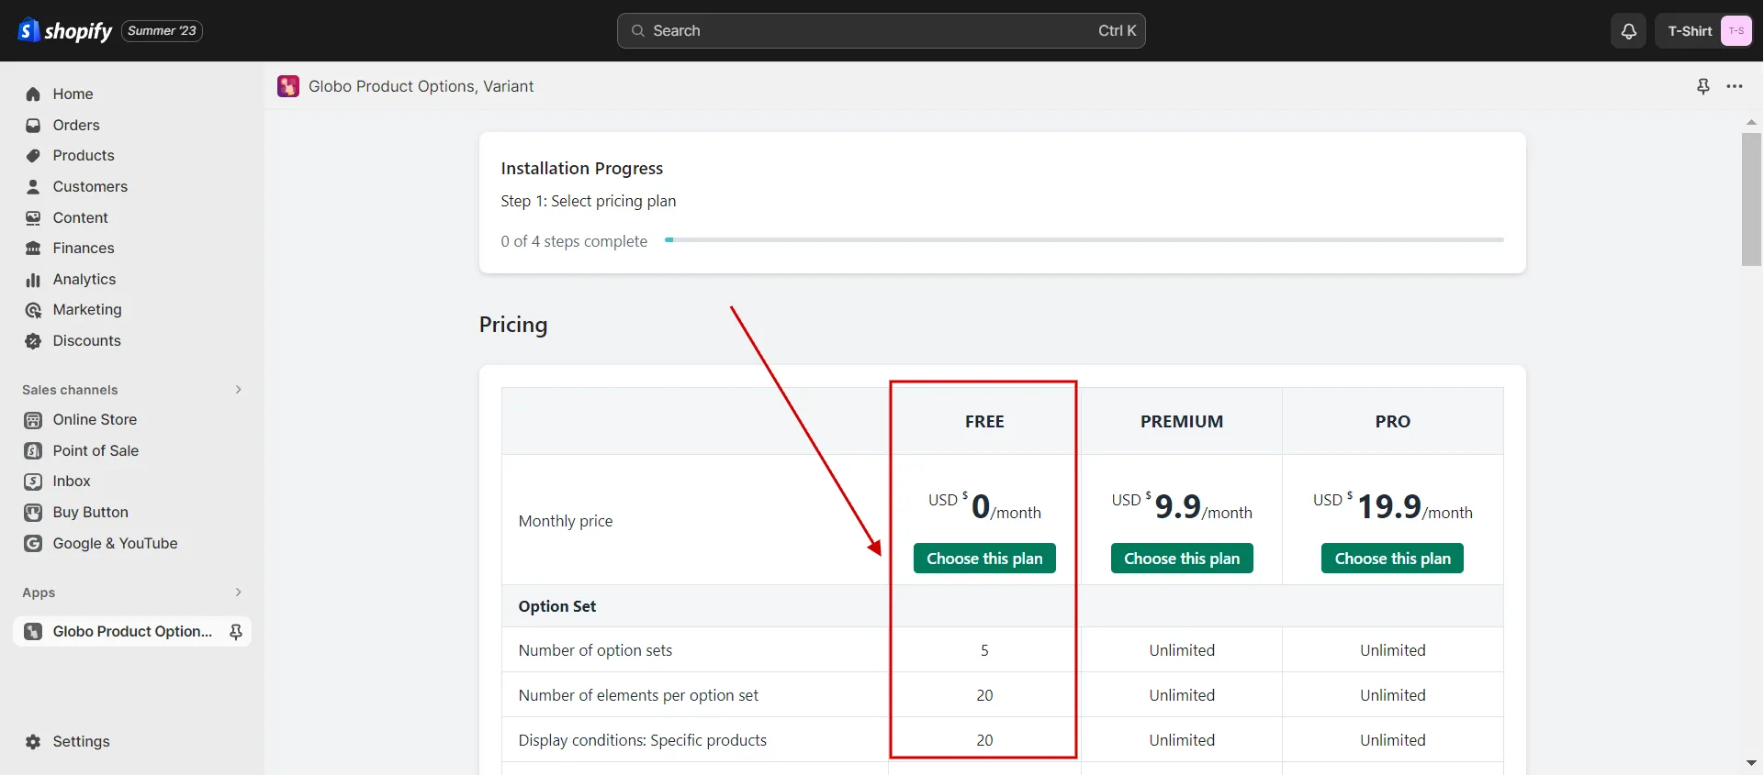Viewport: 1764px width, 775px height.
Task: Click the Buy Button icon
Action: pos(33,513)
